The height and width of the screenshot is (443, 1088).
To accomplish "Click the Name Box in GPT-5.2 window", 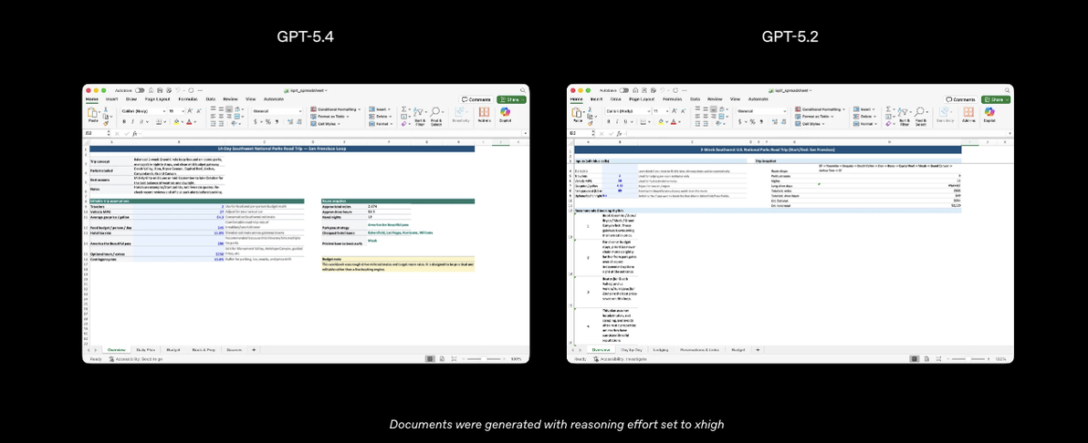I will coord(581,133).
